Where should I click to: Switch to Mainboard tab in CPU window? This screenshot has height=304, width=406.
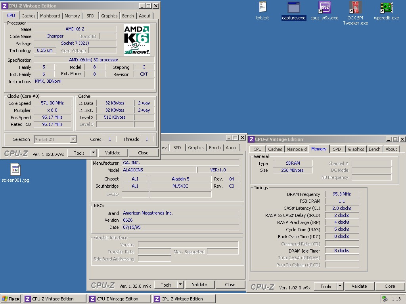[50, 16]
